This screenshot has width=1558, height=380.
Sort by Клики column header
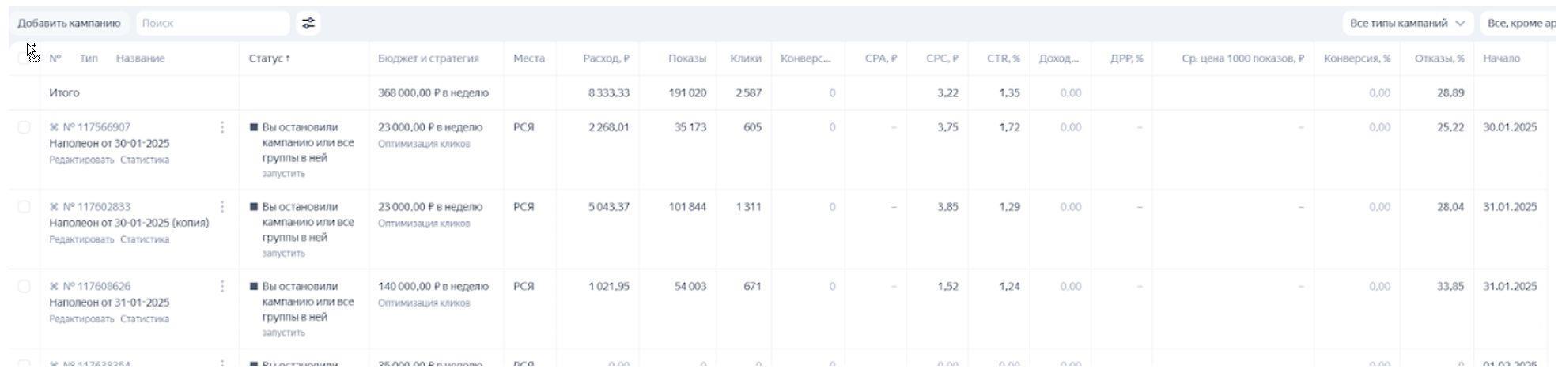(x=745, y=58)
